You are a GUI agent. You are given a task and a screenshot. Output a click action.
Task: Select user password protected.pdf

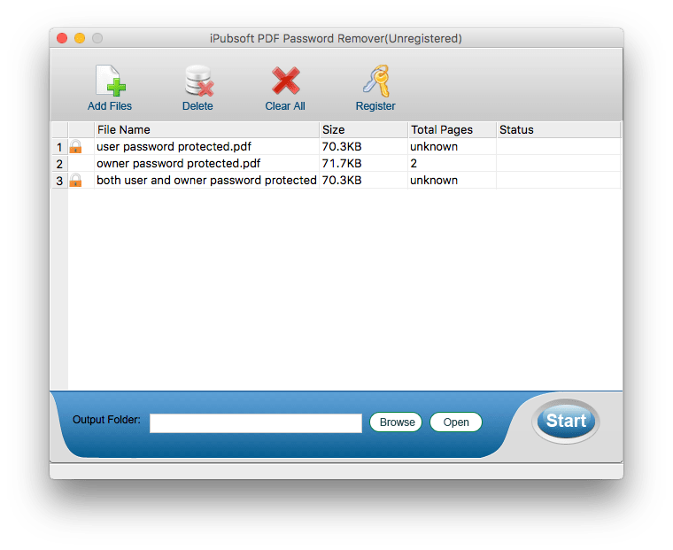tap(174, 147)
